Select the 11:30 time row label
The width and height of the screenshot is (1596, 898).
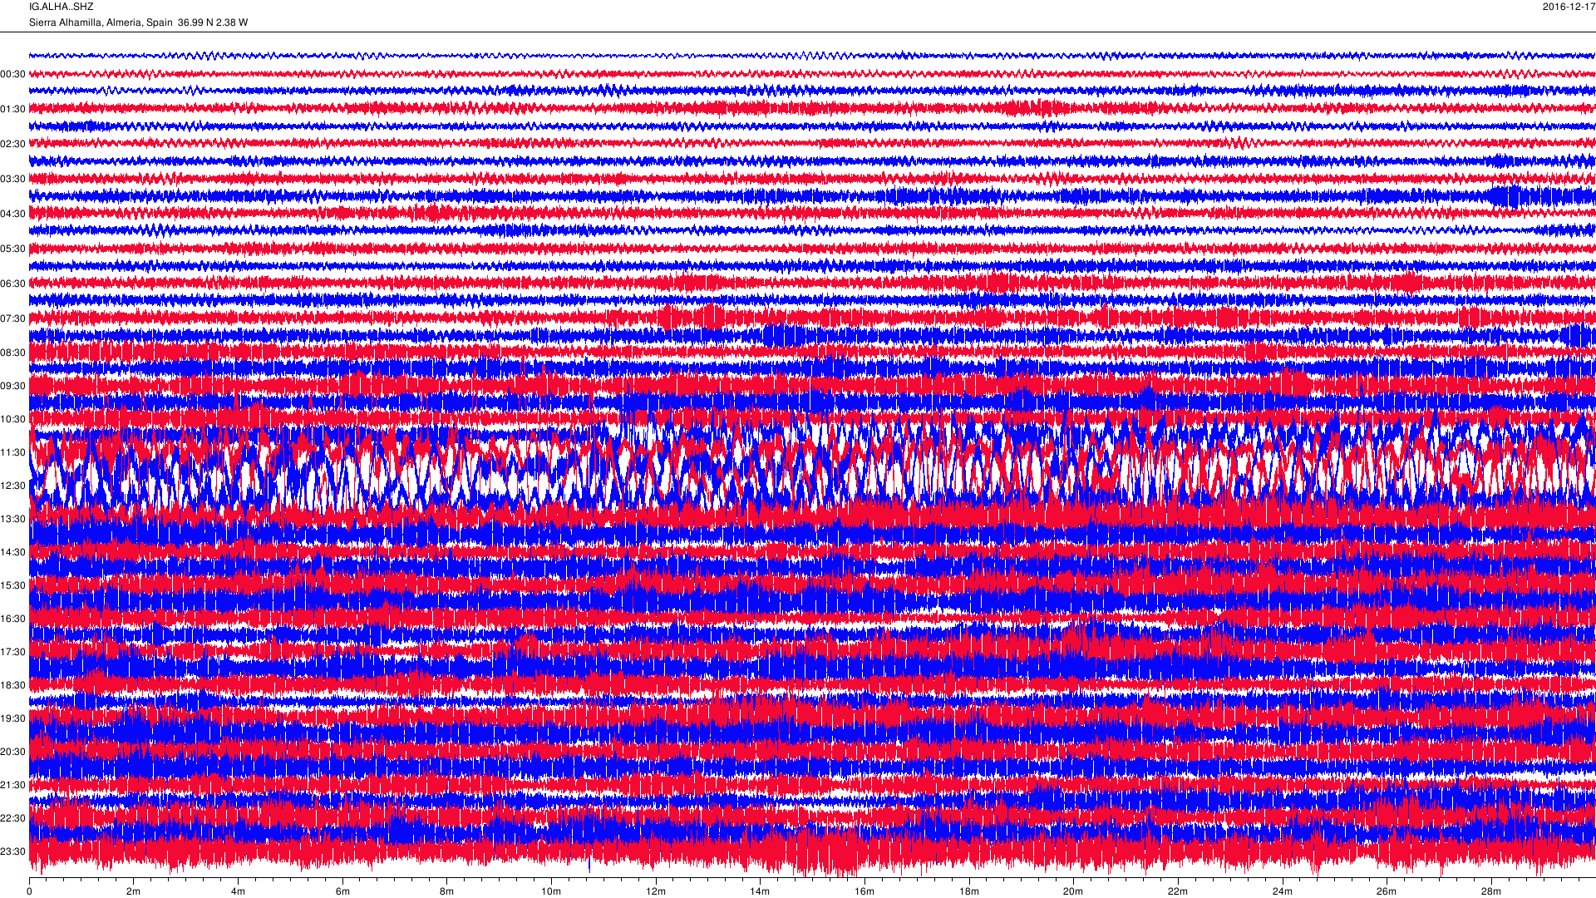point(13,452)
